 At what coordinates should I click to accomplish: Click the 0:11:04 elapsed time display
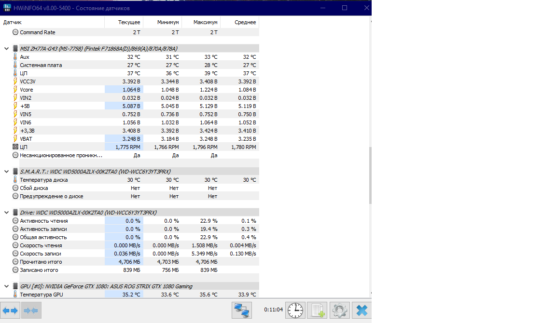[x=273, y=310]
